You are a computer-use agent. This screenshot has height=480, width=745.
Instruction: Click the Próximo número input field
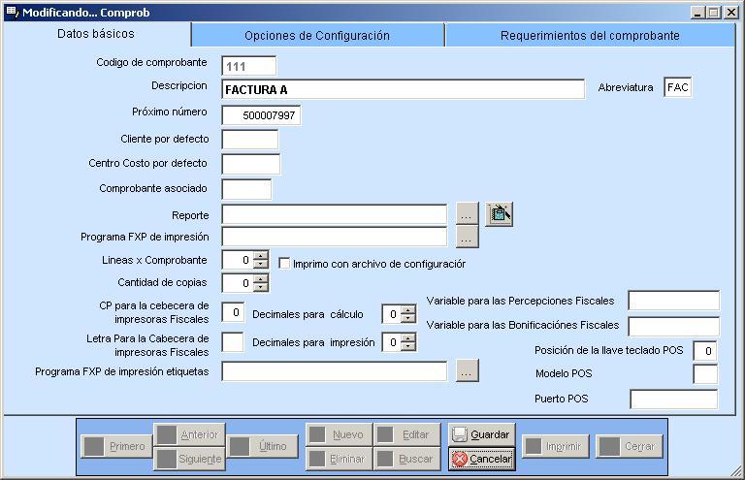pyautogui.click(x=261, y=115)
